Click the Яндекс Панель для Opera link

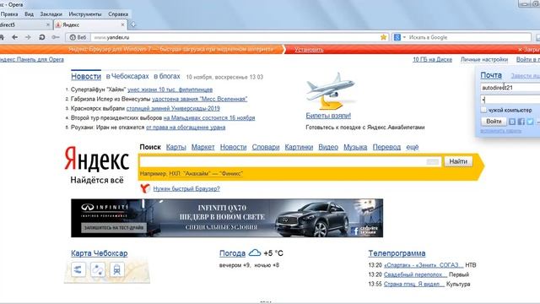pyautogui.click(x=32, y=59)
